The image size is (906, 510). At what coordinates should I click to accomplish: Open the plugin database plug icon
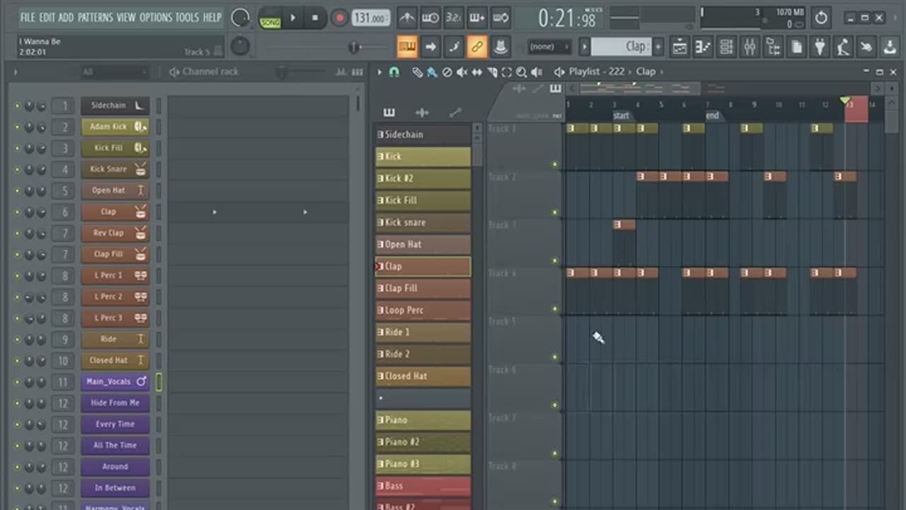click(820, 47)
